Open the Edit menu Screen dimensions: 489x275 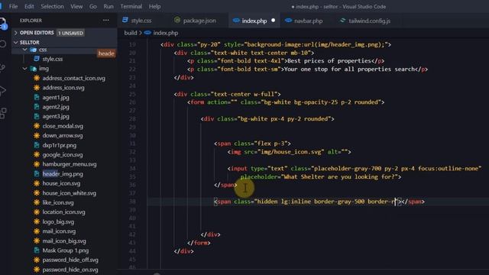(29, 6)
